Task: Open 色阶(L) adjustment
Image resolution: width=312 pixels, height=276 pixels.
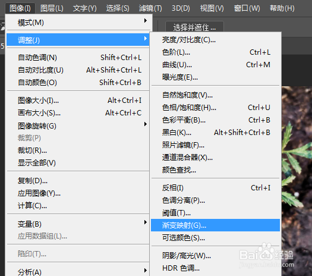Action: [215, 52]
